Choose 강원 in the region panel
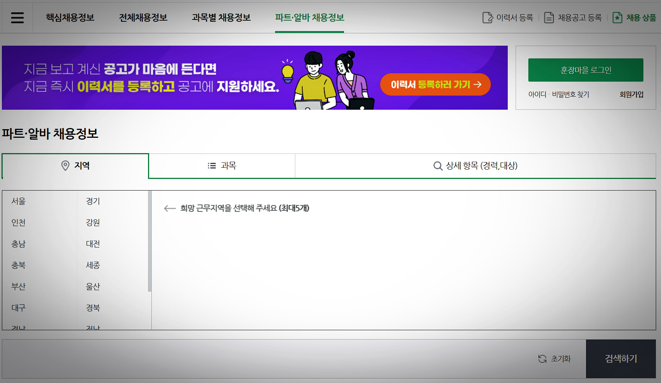 92,222
